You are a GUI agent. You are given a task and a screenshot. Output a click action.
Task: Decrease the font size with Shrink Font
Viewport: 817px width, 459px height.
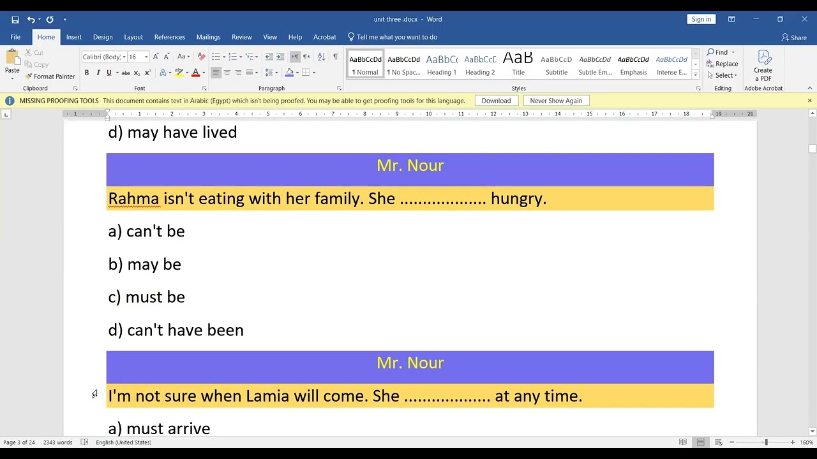coord(166,57)
